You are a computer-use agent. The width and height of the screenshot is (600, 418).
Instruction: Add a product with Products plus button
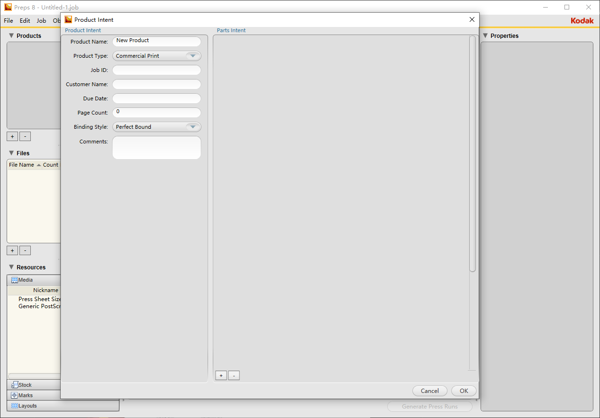pyautogui.click(x=12, y=136)
